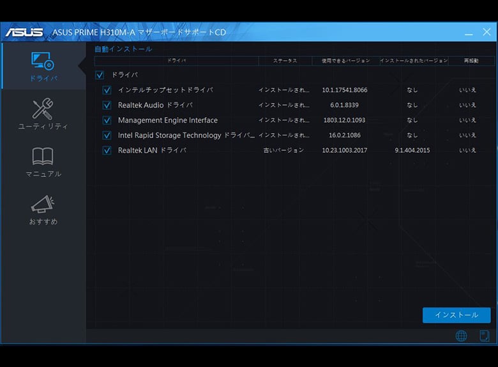498x367 pixels.
Task: Click status of インテルチップセットドライバ row
Action: click(283, 90)
